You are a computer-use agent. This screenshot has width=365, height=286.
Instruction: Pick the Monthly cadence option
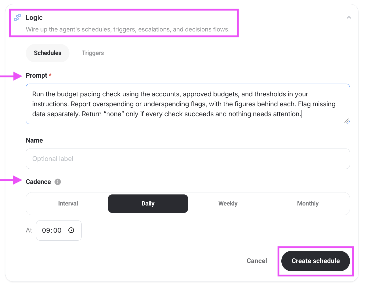[308, 204]
